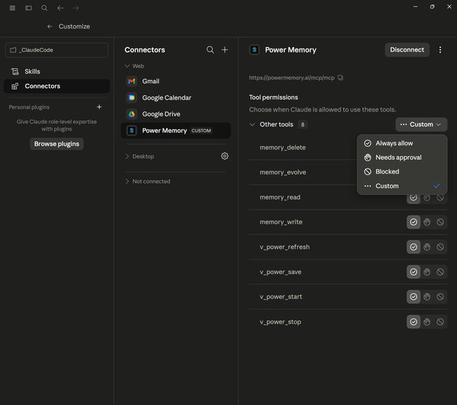457x405 pixels.
Task: Open the Custom permissions dropdown
Action: [x=421, y=124]
